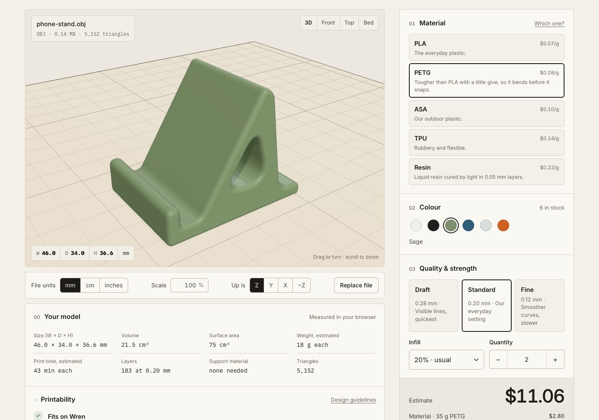Switch viewer to Bed view

tap(369, 23)
